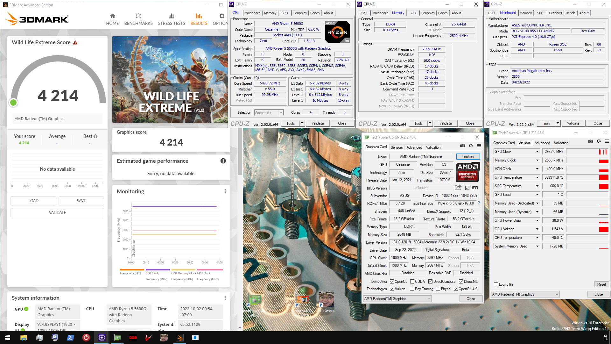Open hamburger menu in middle GPU-Z window
Viewport: 611px width, 344px height.
point(479,146)
